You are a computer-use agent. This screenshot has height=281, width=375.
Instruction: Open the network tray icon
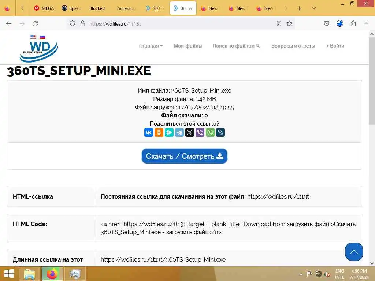point(318,274)
